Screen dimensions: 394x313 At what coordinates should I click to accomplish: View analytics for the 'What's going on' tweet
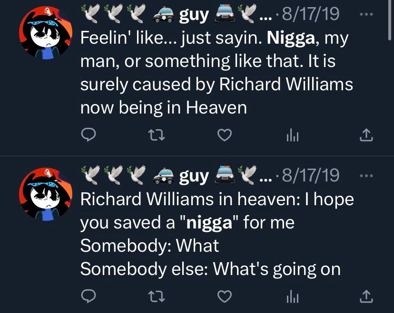(293, 297)
